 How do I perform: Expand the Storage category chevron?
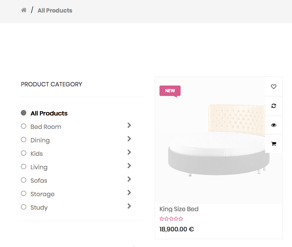click(129, 193)
